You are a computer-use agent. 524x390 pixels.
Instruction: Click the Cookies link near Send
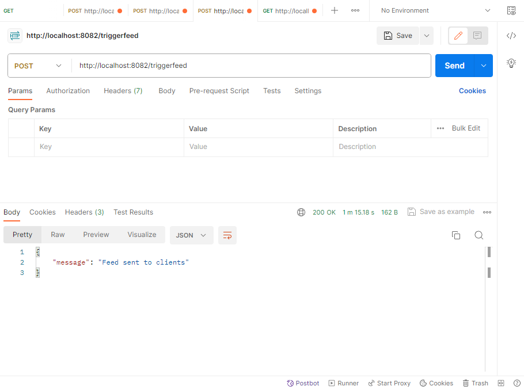[x=472, y=91]
